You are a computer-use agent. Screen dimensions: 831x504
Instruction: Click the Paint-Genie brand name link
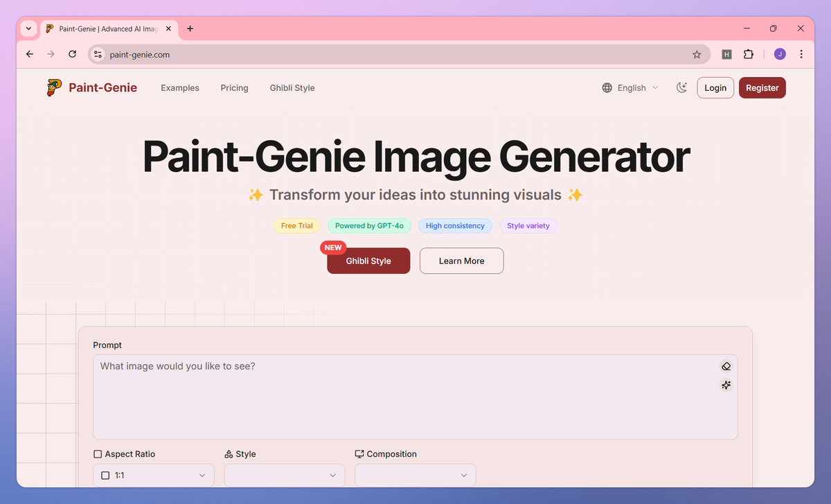coord(103,88)
